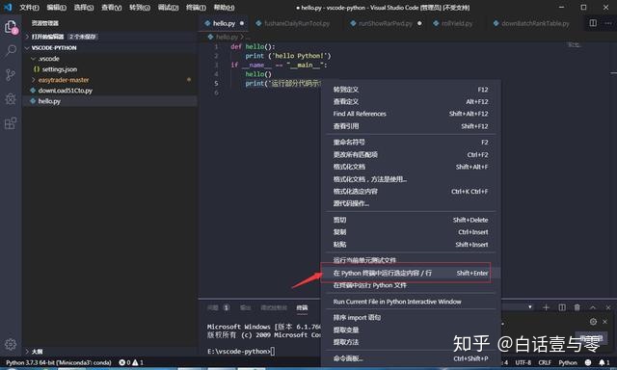Open the 转到 menu
Screen dimensions: 617x370
point(140,8)
